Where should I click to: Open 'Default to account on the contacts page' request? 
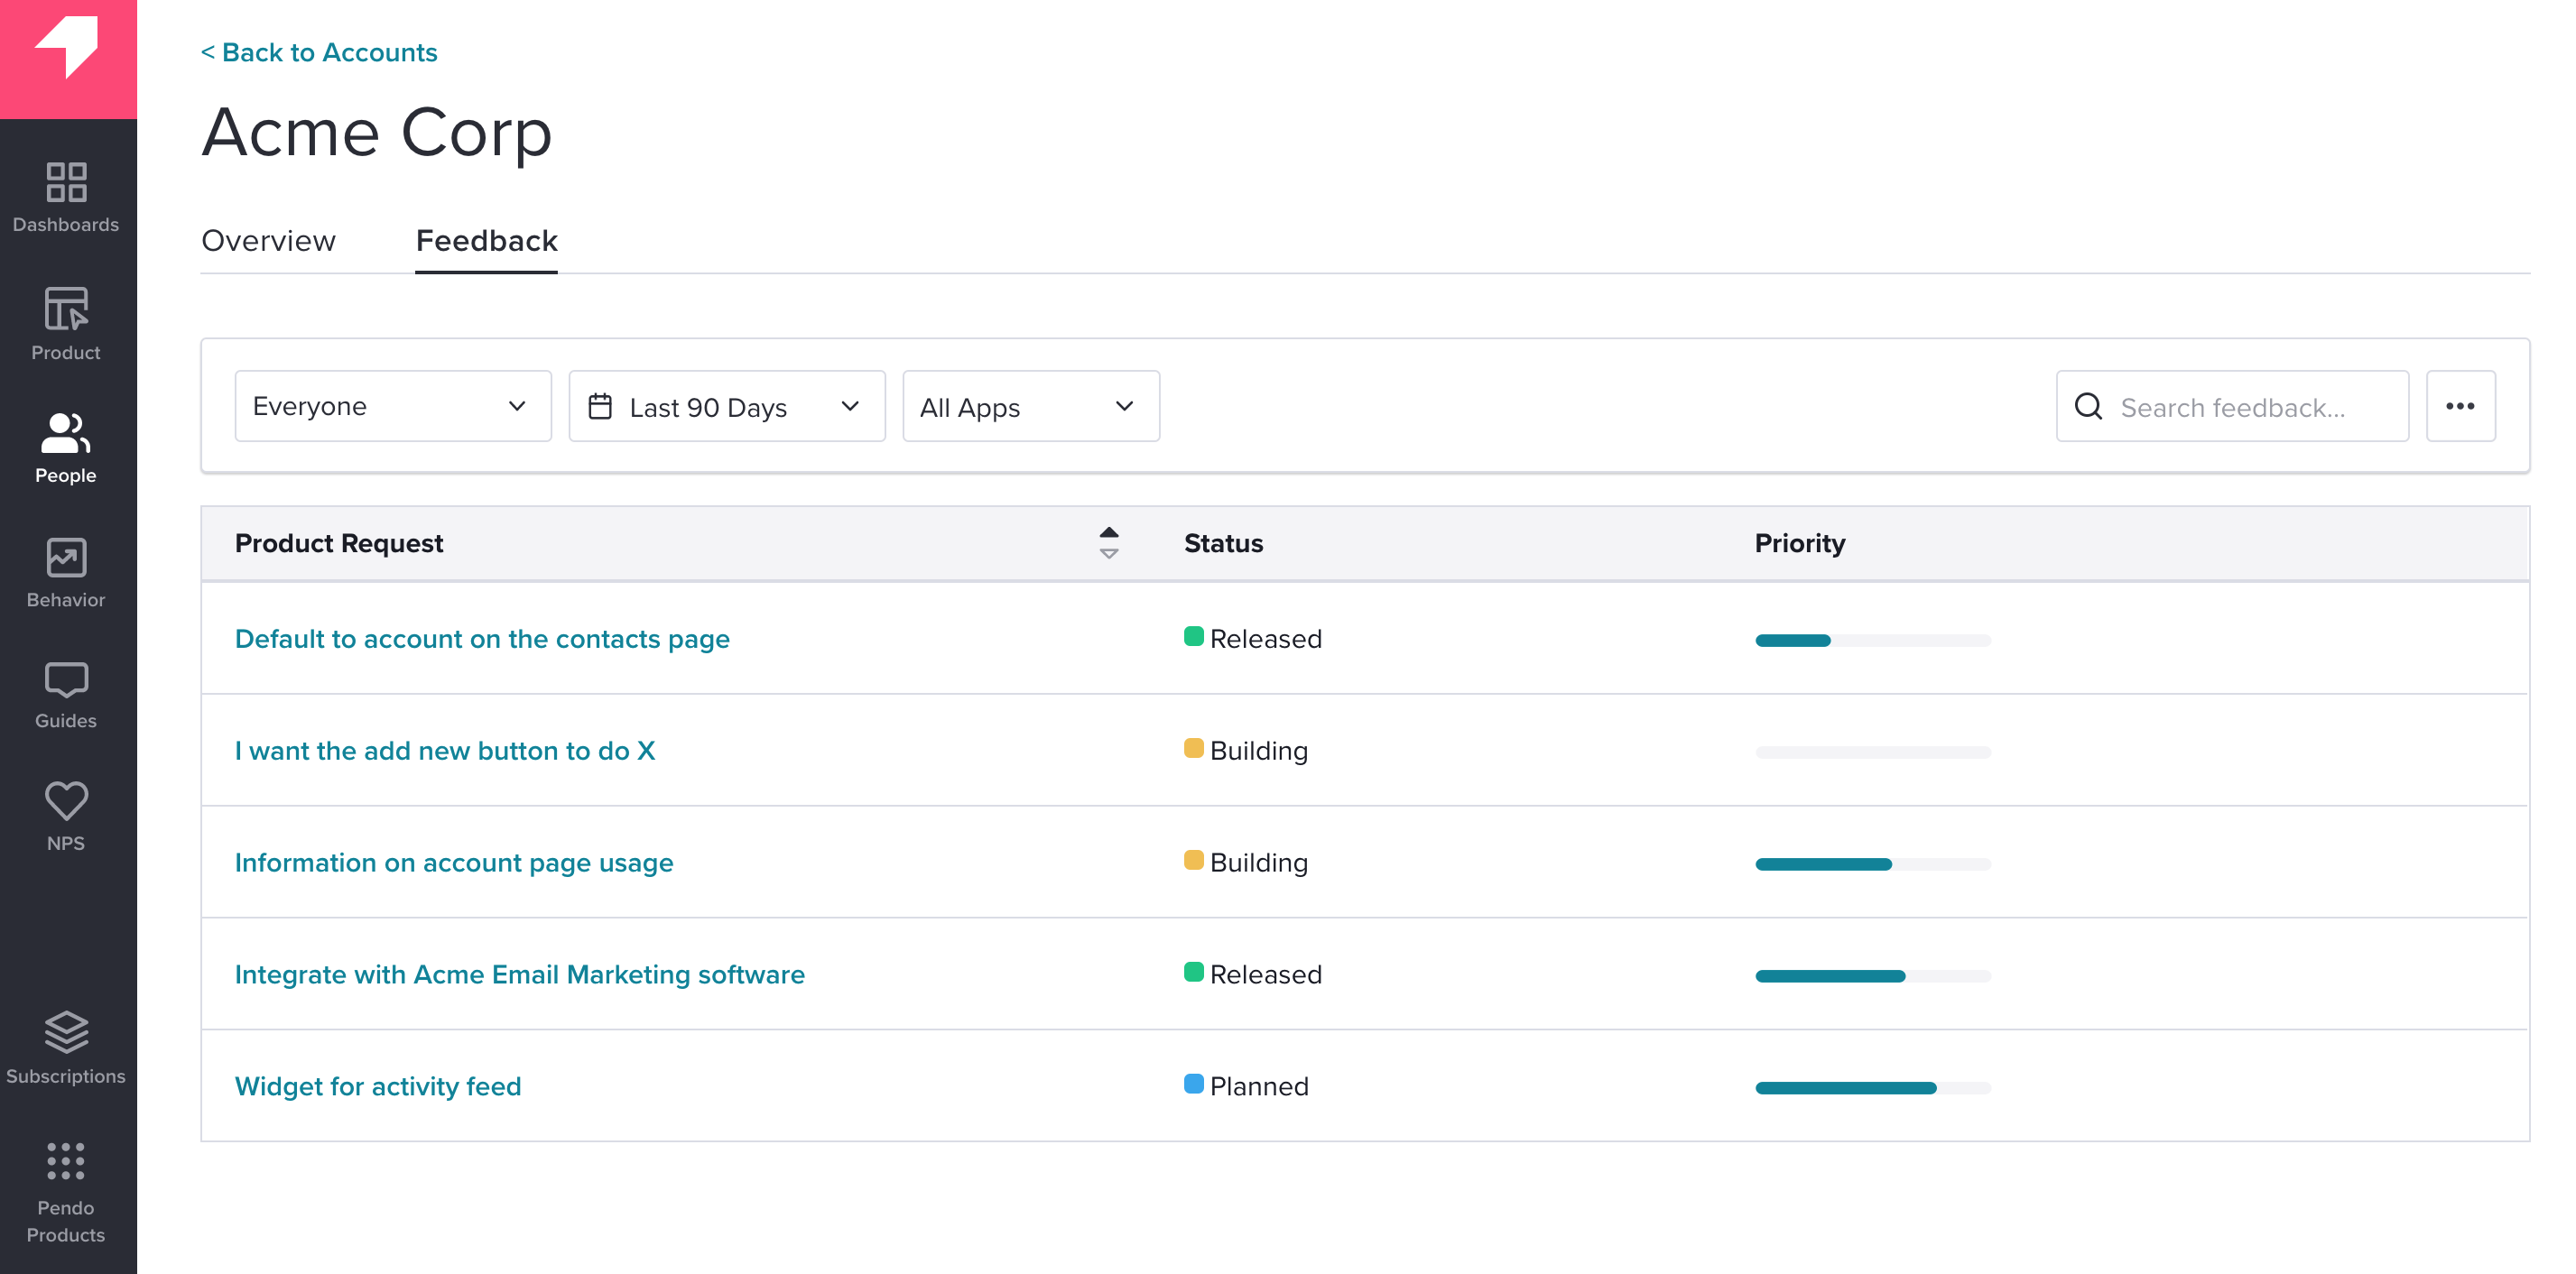coord(482,639)
